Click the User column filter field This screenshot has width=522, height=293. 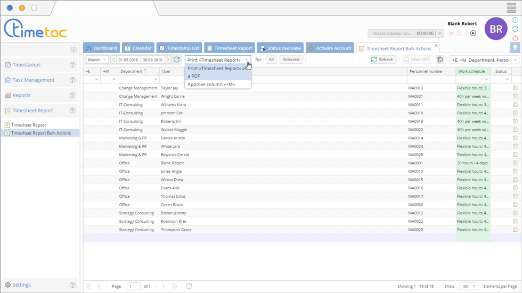283,79
